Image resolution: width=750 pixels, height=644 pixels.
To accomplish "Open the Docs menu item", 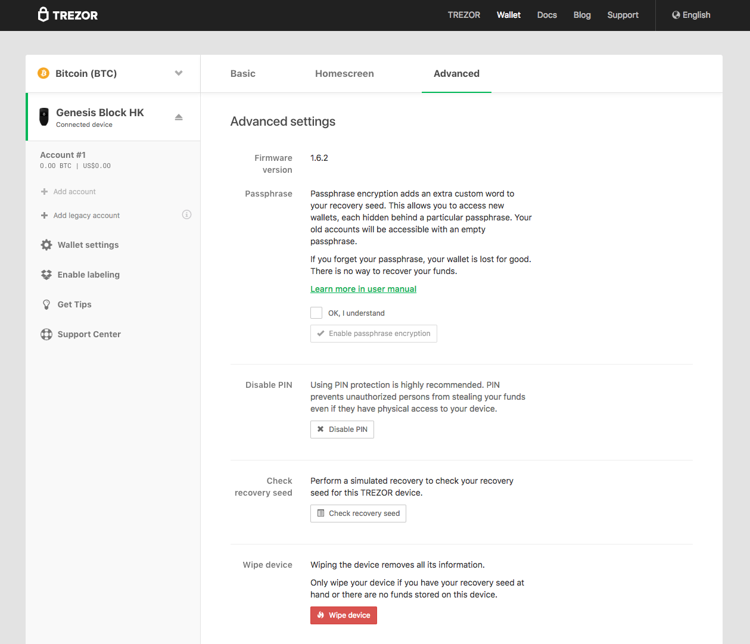I will point(547,15).
